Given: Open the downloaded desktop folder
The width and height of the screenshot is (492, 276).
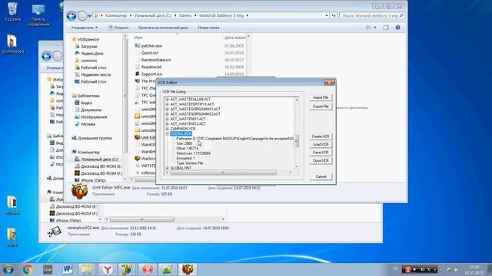Looking at the screenshot, I should (12, 43).
